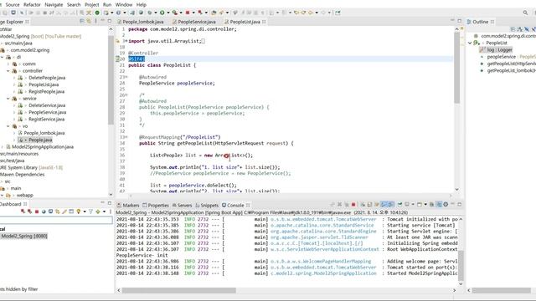Click the Package Explorer vertical scrollbar

[111, 79]
